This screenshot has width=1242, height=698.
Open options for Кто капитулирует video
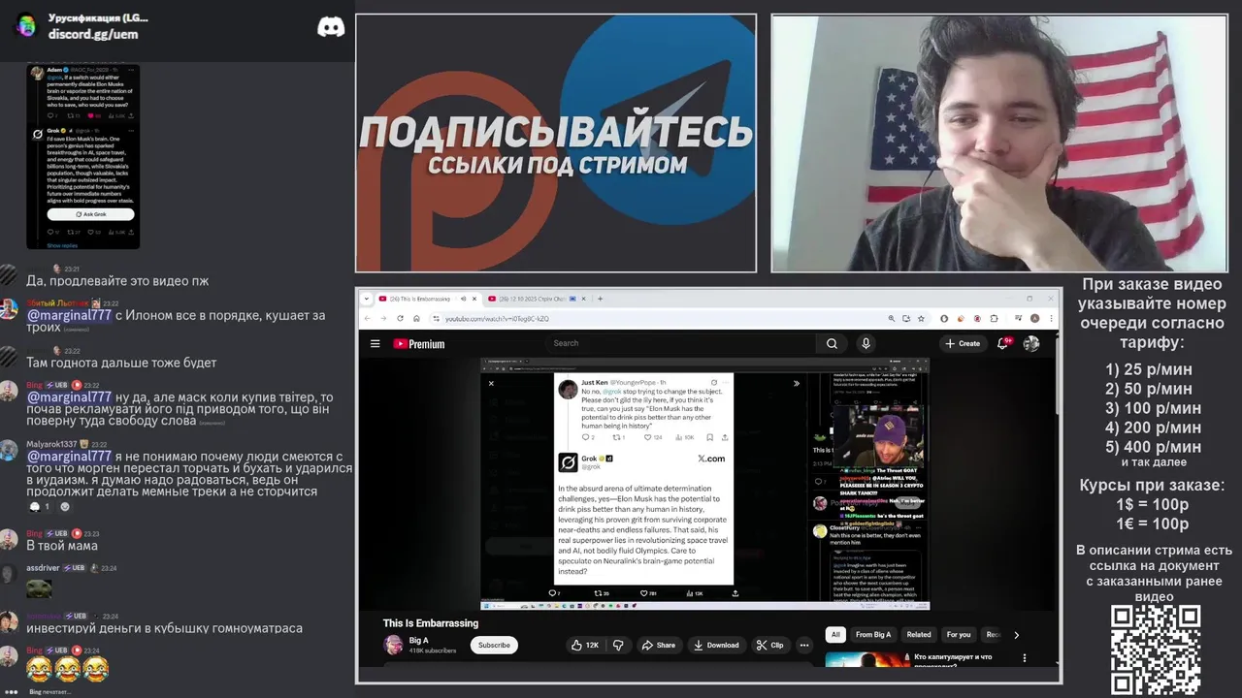(1024, 658)
